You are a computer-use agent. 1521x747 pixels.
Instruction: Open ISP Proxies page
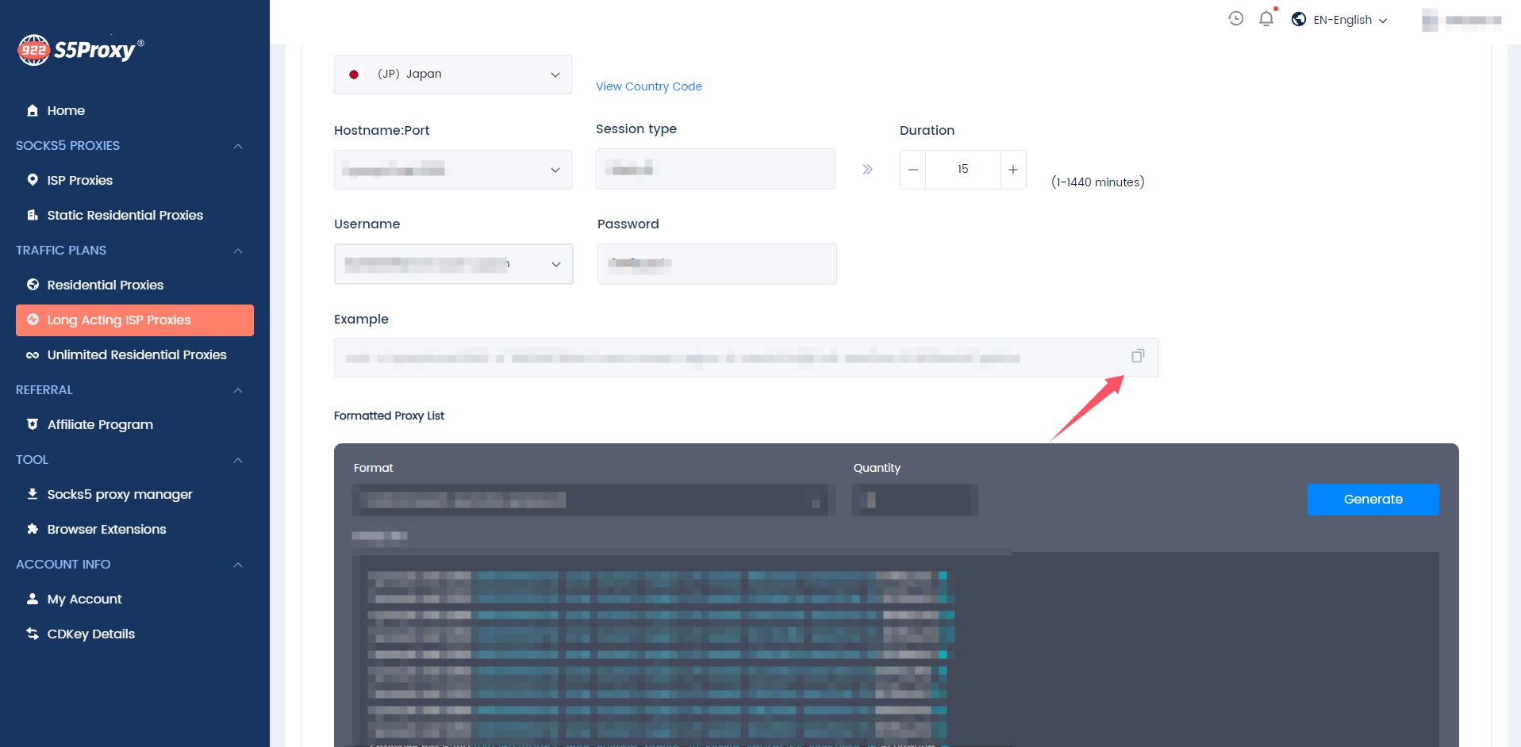(x=135, y=180)
